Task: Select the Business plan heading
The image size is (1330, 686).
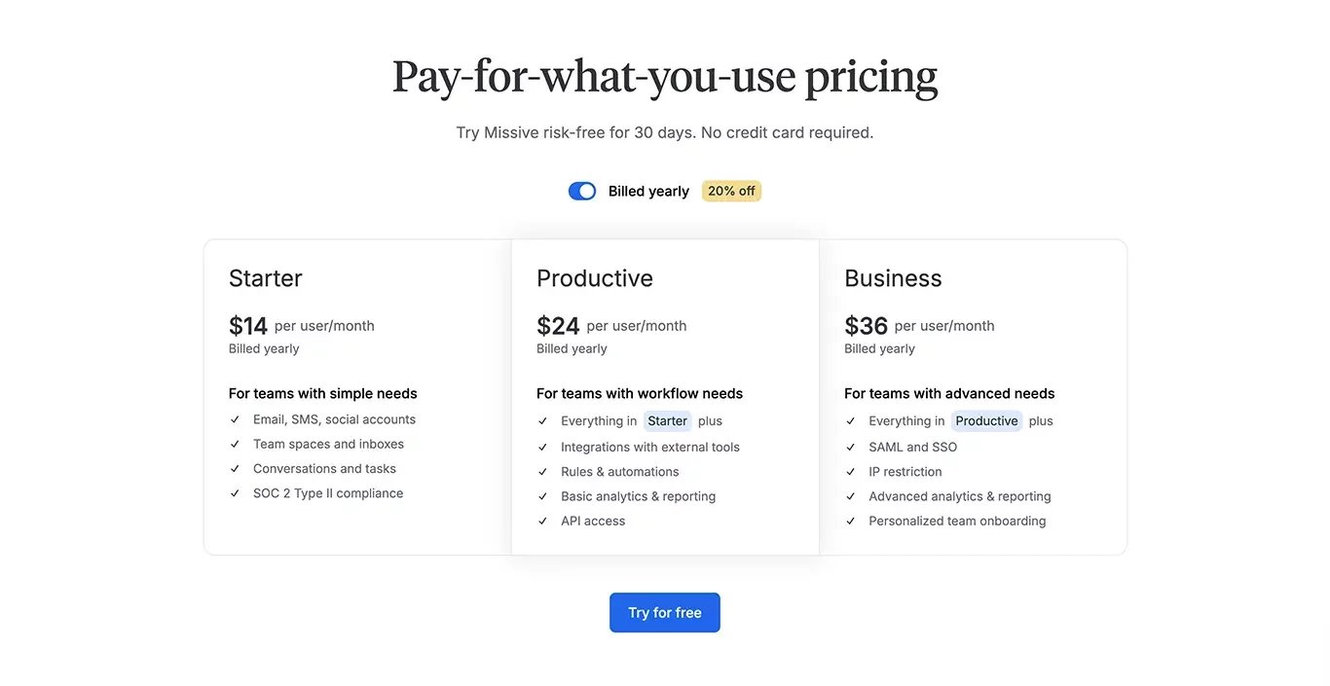Action: (x=893, y=278)
